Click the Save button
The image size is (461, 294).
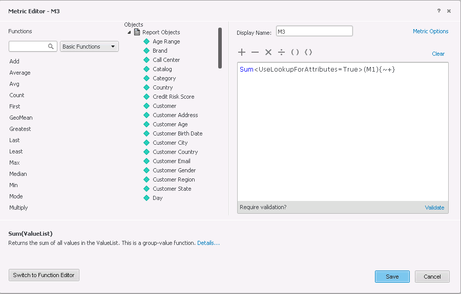[392, 277]
